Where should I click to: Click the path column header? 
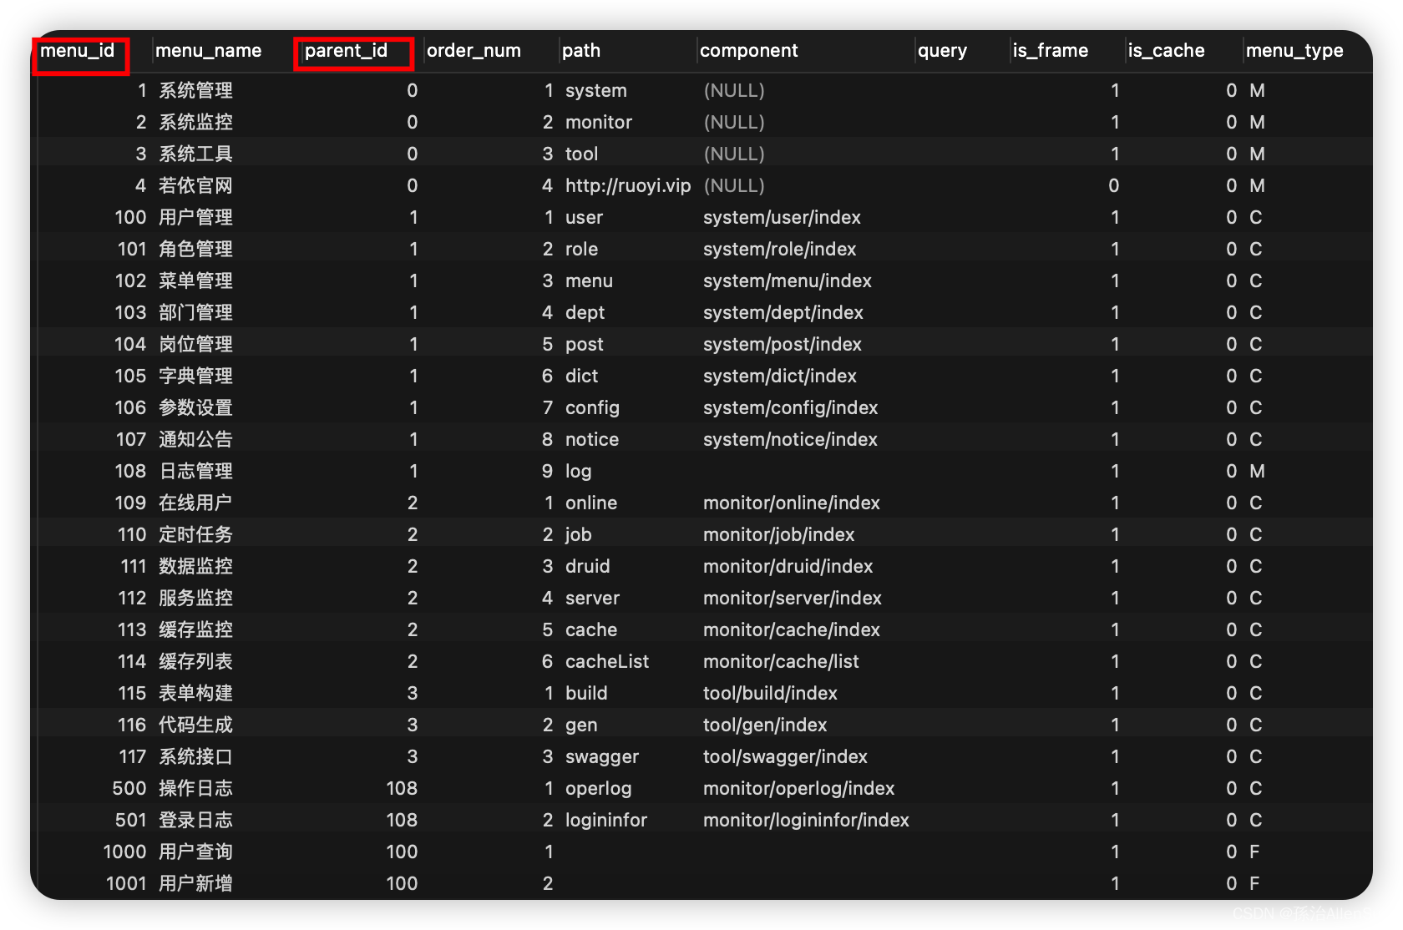581,51
